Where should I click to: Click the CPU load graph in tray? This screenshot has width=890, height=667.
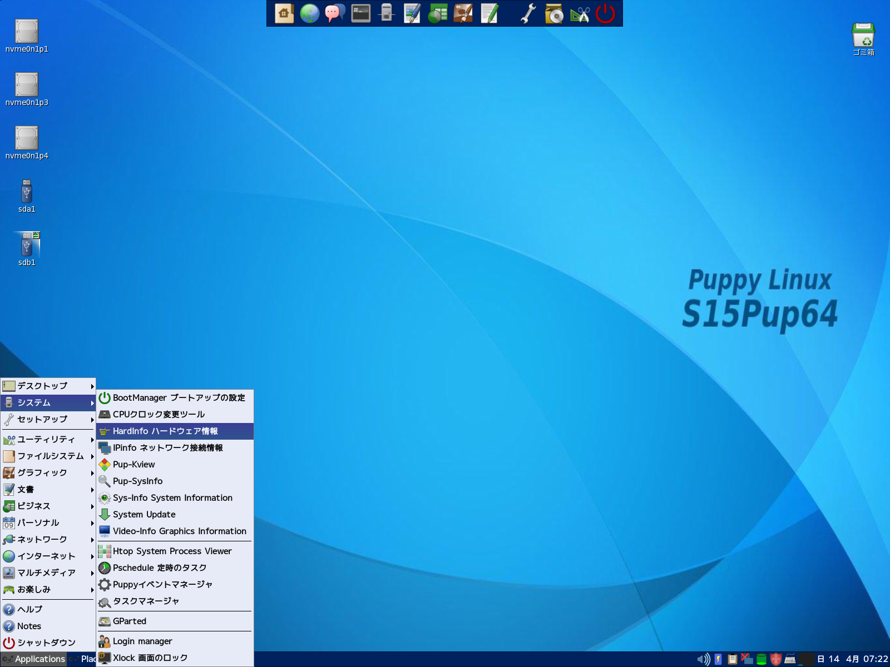tap(806, 659)
